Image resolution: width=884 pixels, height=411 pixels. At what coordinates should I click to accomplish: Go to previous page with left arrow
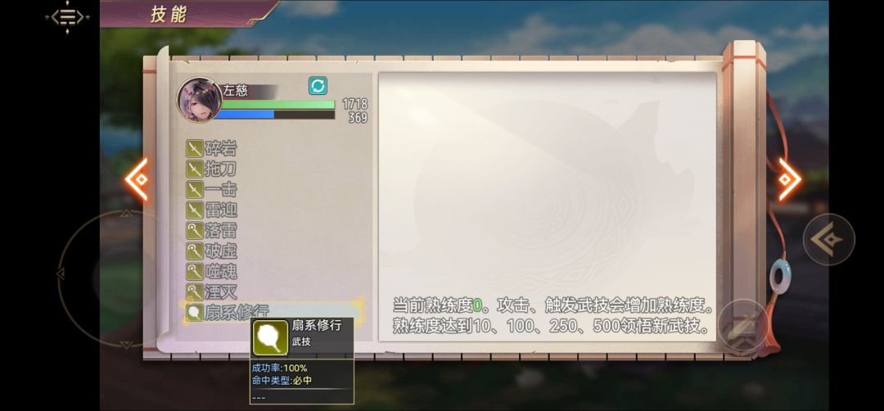pyautogui.click(x=137, y=179)
